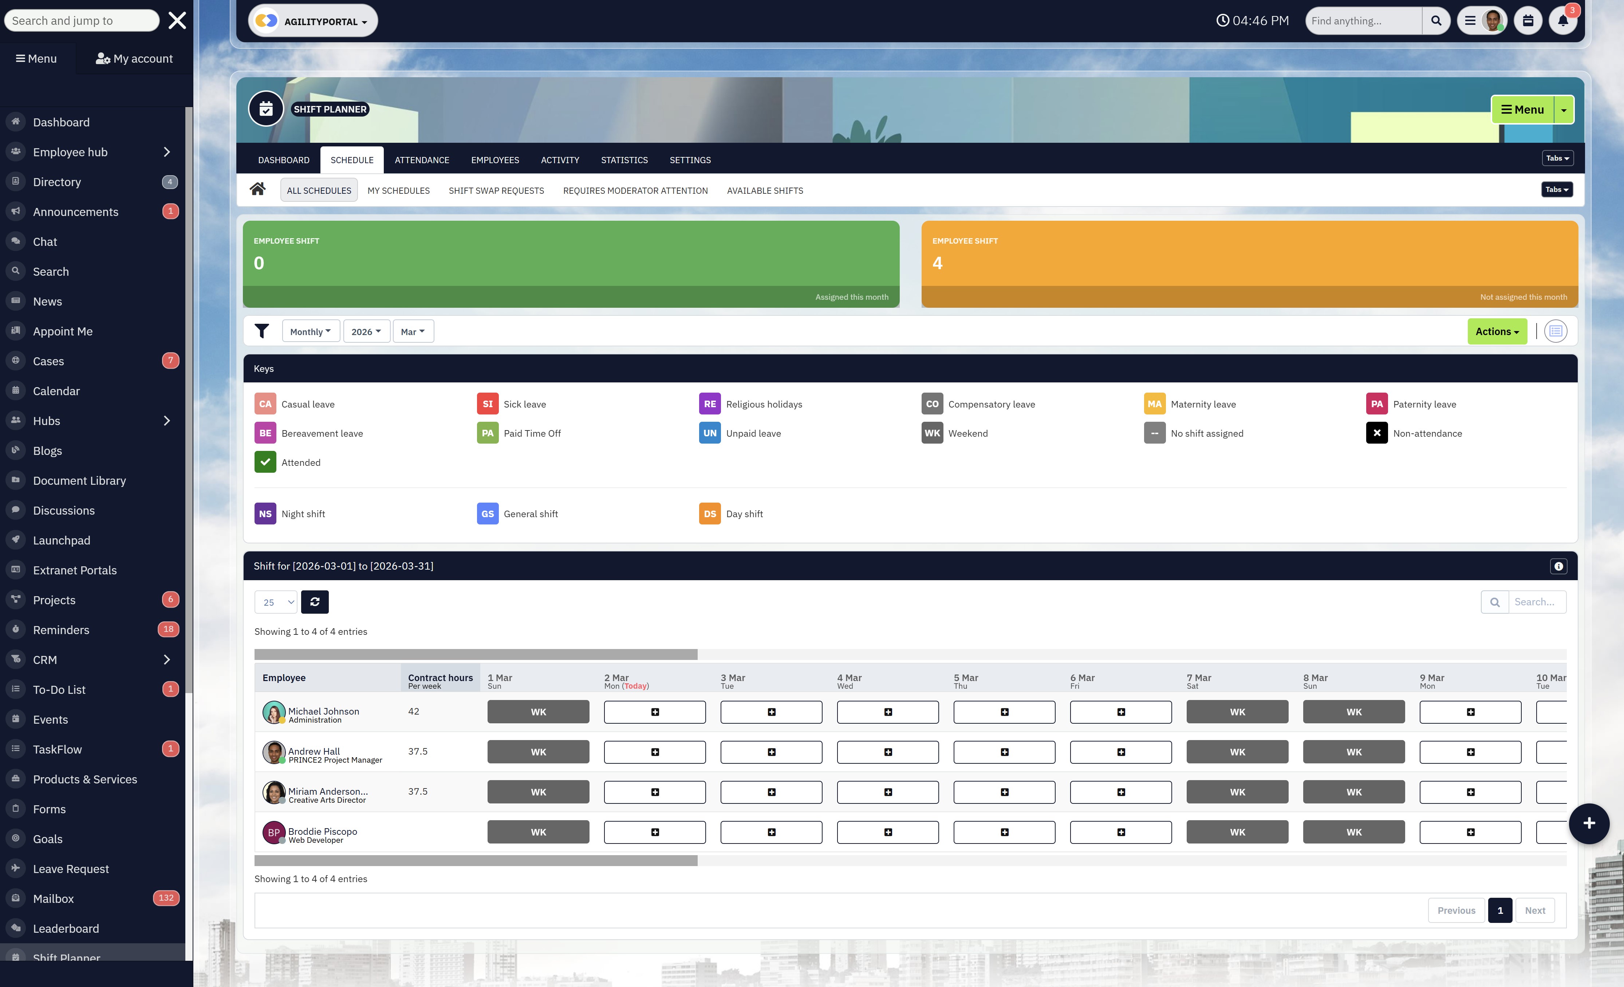This screenshot has width=1624, height=987.
Task: Open the Monthly view dropdown
Action: 310,331
